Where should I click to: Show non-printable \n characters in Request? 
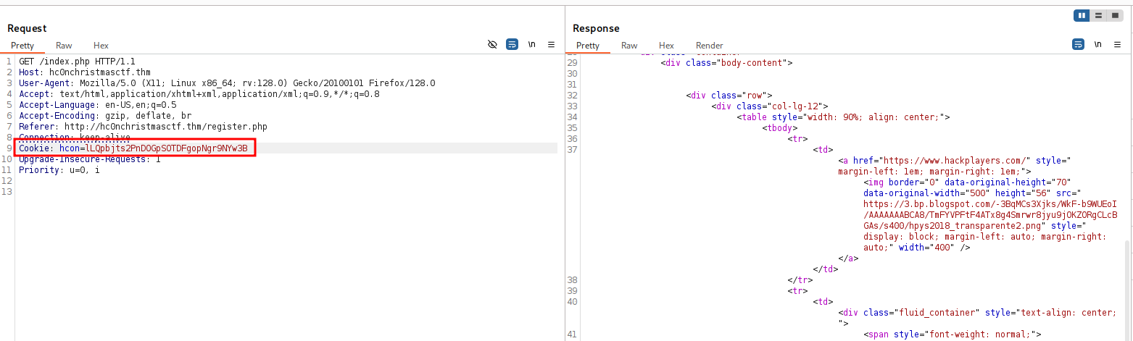(x=531, y=44)
